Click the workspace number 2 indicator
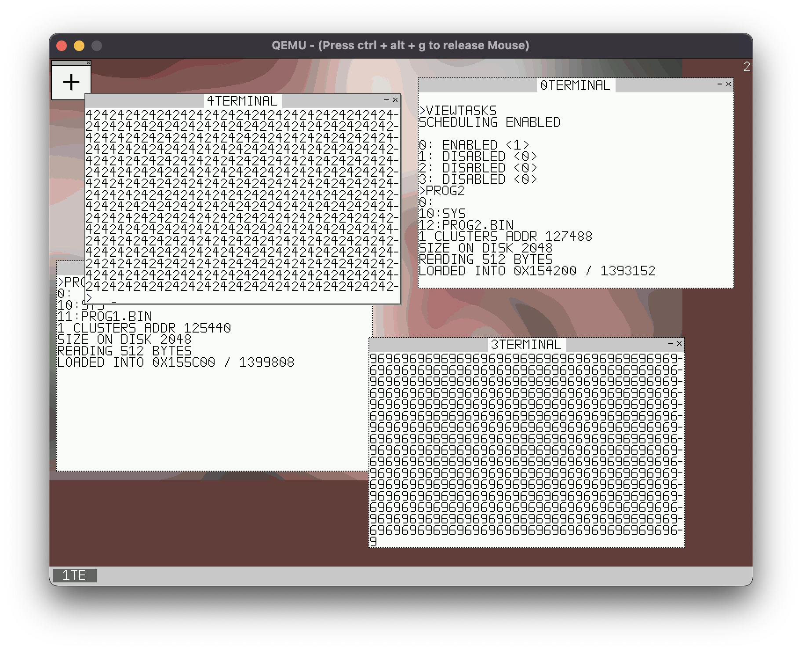The width and height of the screenshot is (802, 651). click(747, 67)
